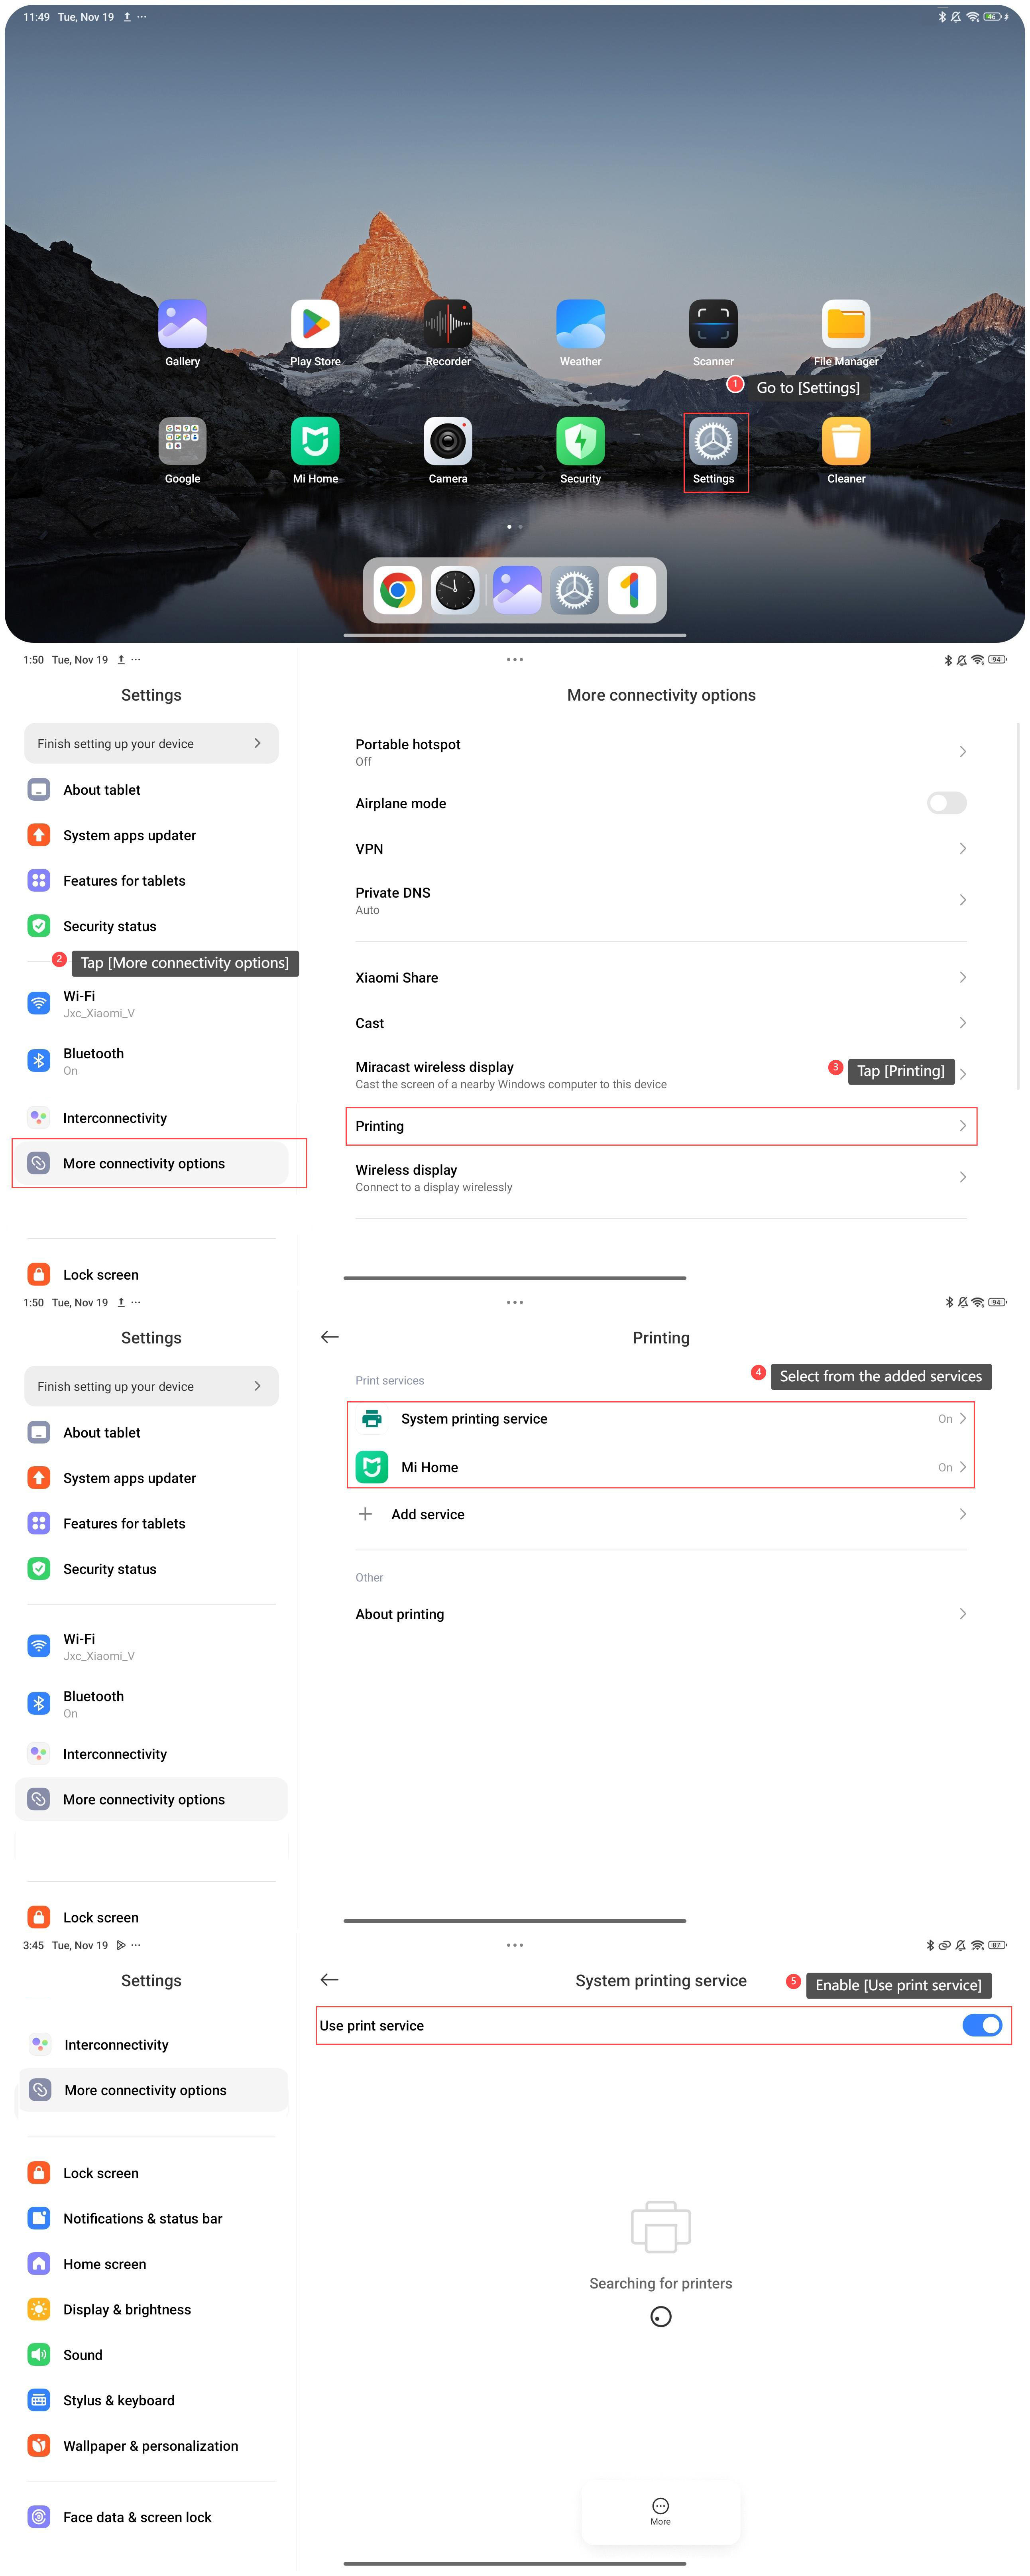Open the Cleaner app
This screenshot has width=1030, height=2576.
tap(845, 441)
